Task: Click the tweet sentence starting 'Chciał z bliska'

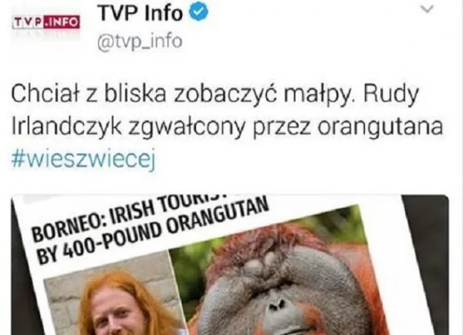Action: (215, 95)
